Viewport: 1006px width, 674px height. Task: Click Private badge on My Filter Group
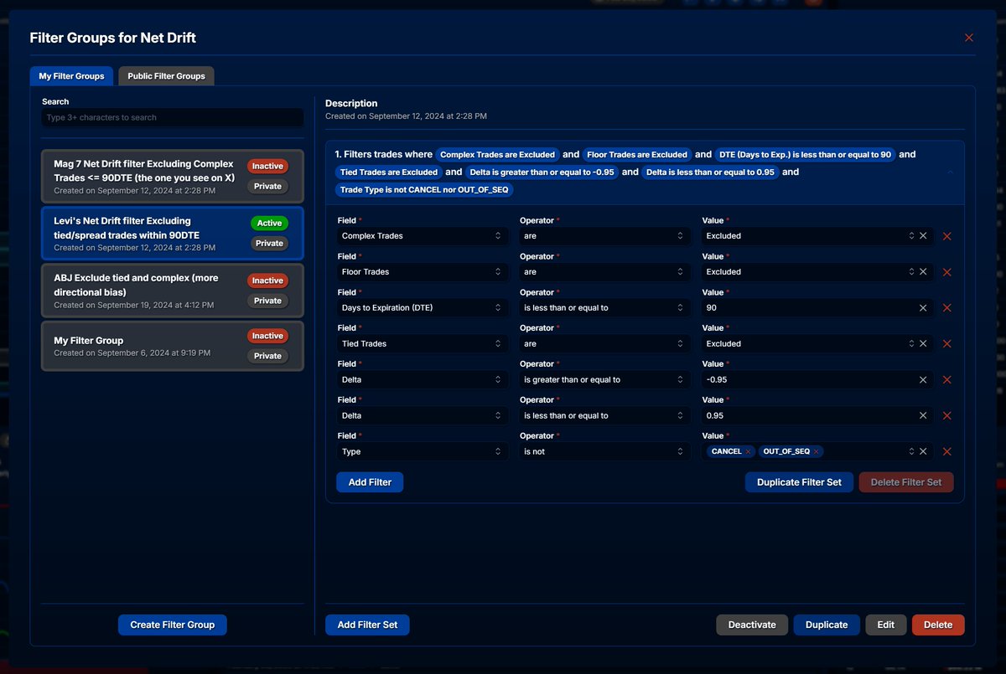pyautogui.click(x=267, y=356)
